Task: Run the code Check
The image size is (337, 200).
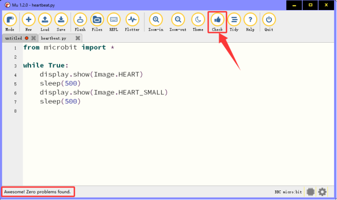Action: click(217, 22)
